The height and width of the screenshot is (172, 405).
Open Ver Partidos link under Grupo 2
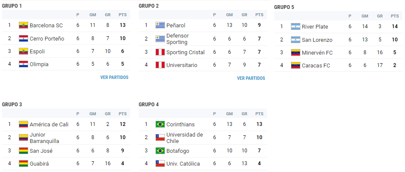pyautogui.click(x=251, y=78)
